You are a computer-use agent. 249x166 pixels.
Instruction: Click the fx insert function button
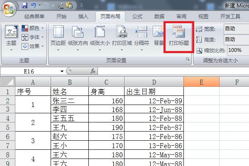pos(93,71)
